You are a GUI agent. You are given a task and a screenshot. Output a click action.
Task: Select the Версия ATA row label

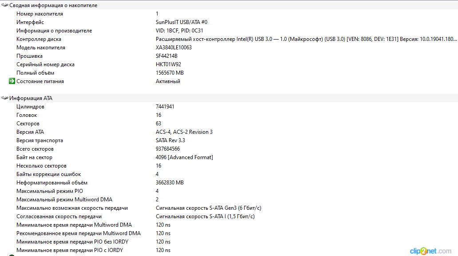pyautogui.click(x=30, y=132)
